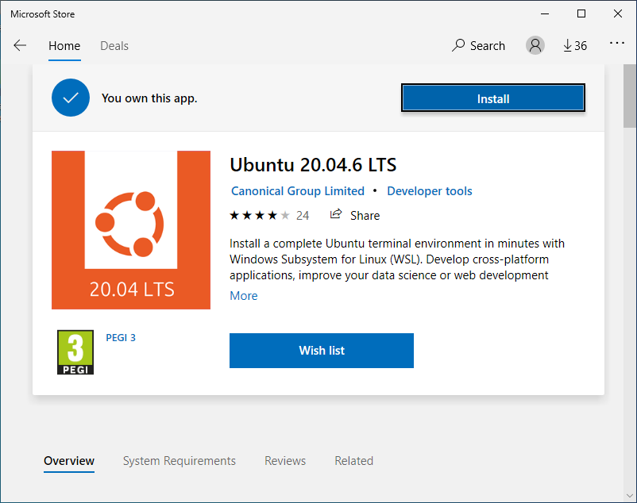Image resolution: width=637 pixels, height=503 pixels.
Task: Click the Search magnifier button
Action: pos(478,45)
